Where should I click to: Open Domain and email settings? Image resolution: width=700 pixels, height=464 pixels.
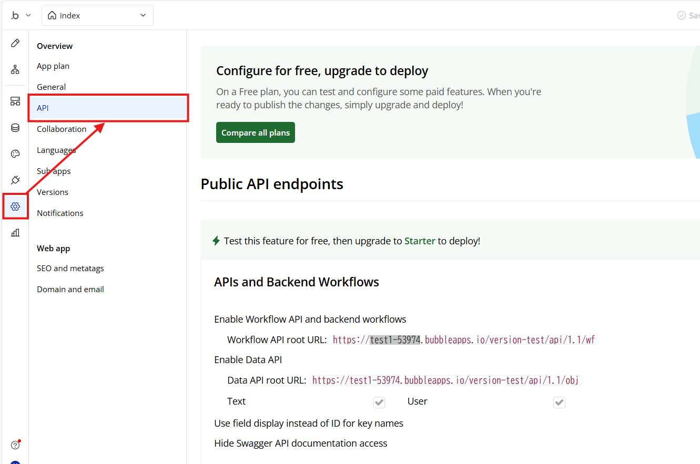(x=70, y=289)
